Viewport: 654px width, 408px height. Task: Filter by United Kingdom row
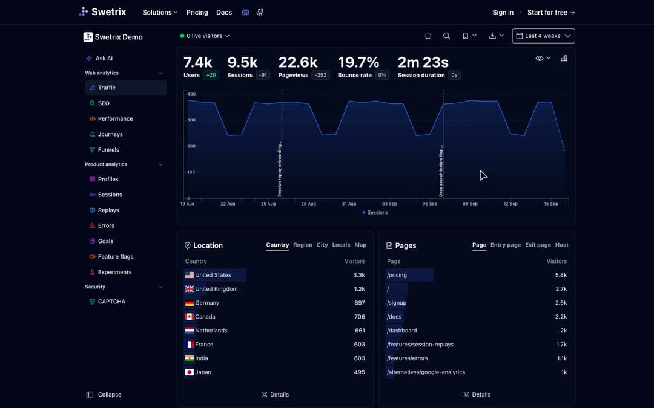point(275,289)
